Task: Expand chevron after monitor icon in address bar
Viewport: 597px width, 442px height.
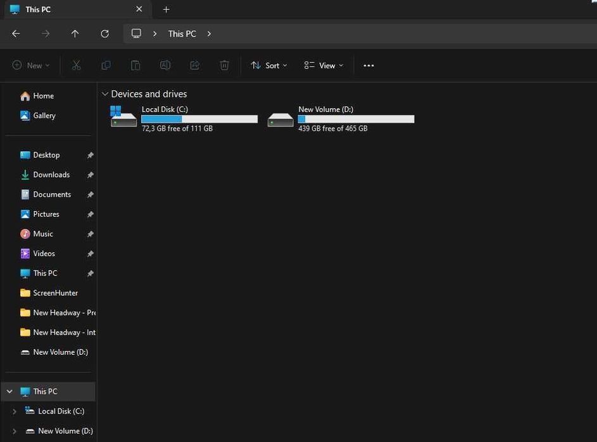Action: point(154,34)
